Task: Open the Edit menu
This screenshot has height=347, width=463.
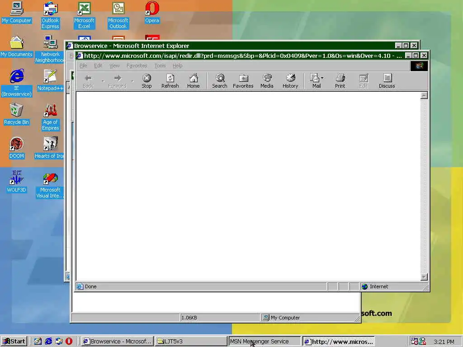Action: 98,66
